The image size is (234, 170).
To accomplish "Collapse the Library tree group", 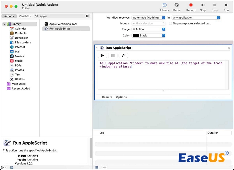I will (x=4, y=24).
